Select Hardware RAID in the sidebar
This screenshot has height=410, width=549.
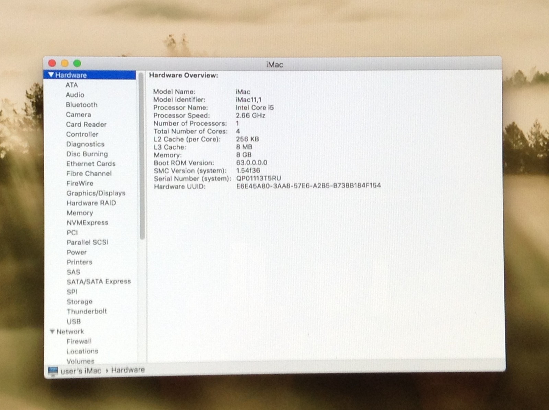[91, 203]
